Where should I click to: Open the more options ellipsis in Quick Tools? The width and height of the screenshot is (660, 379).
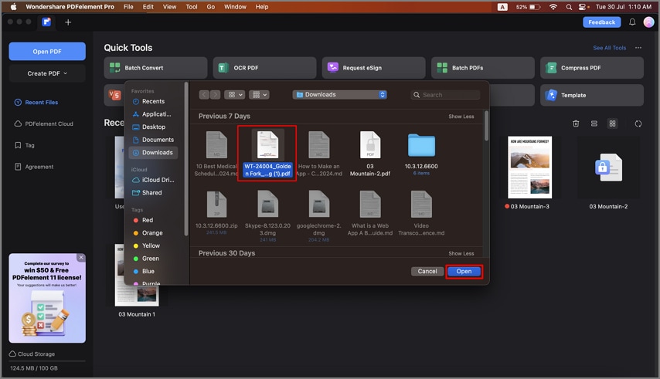638,48
